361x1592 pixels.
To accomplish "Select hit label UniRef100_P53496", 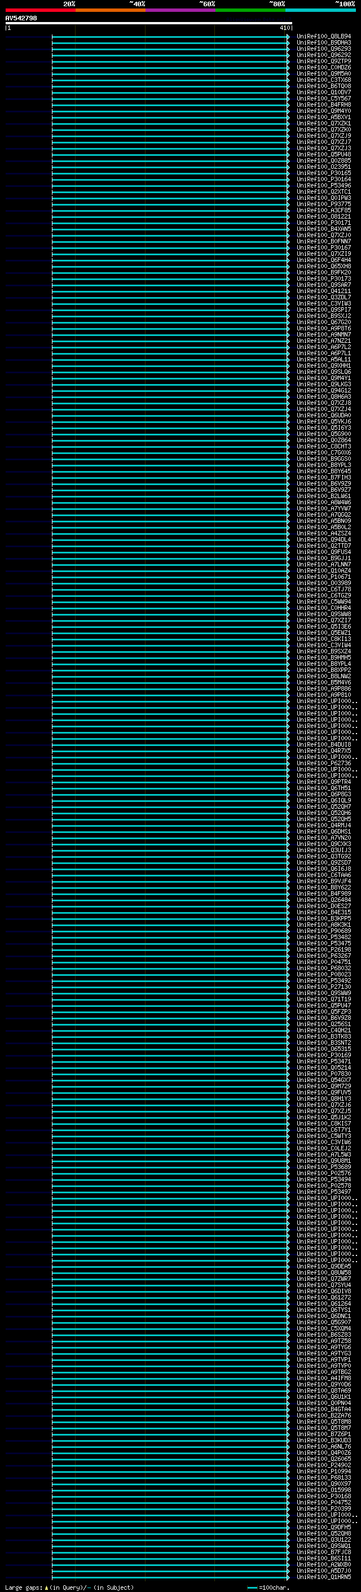I will [323, 185].
